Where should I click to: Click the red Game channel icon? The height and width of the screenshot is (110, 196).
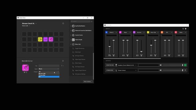point(176,32)
